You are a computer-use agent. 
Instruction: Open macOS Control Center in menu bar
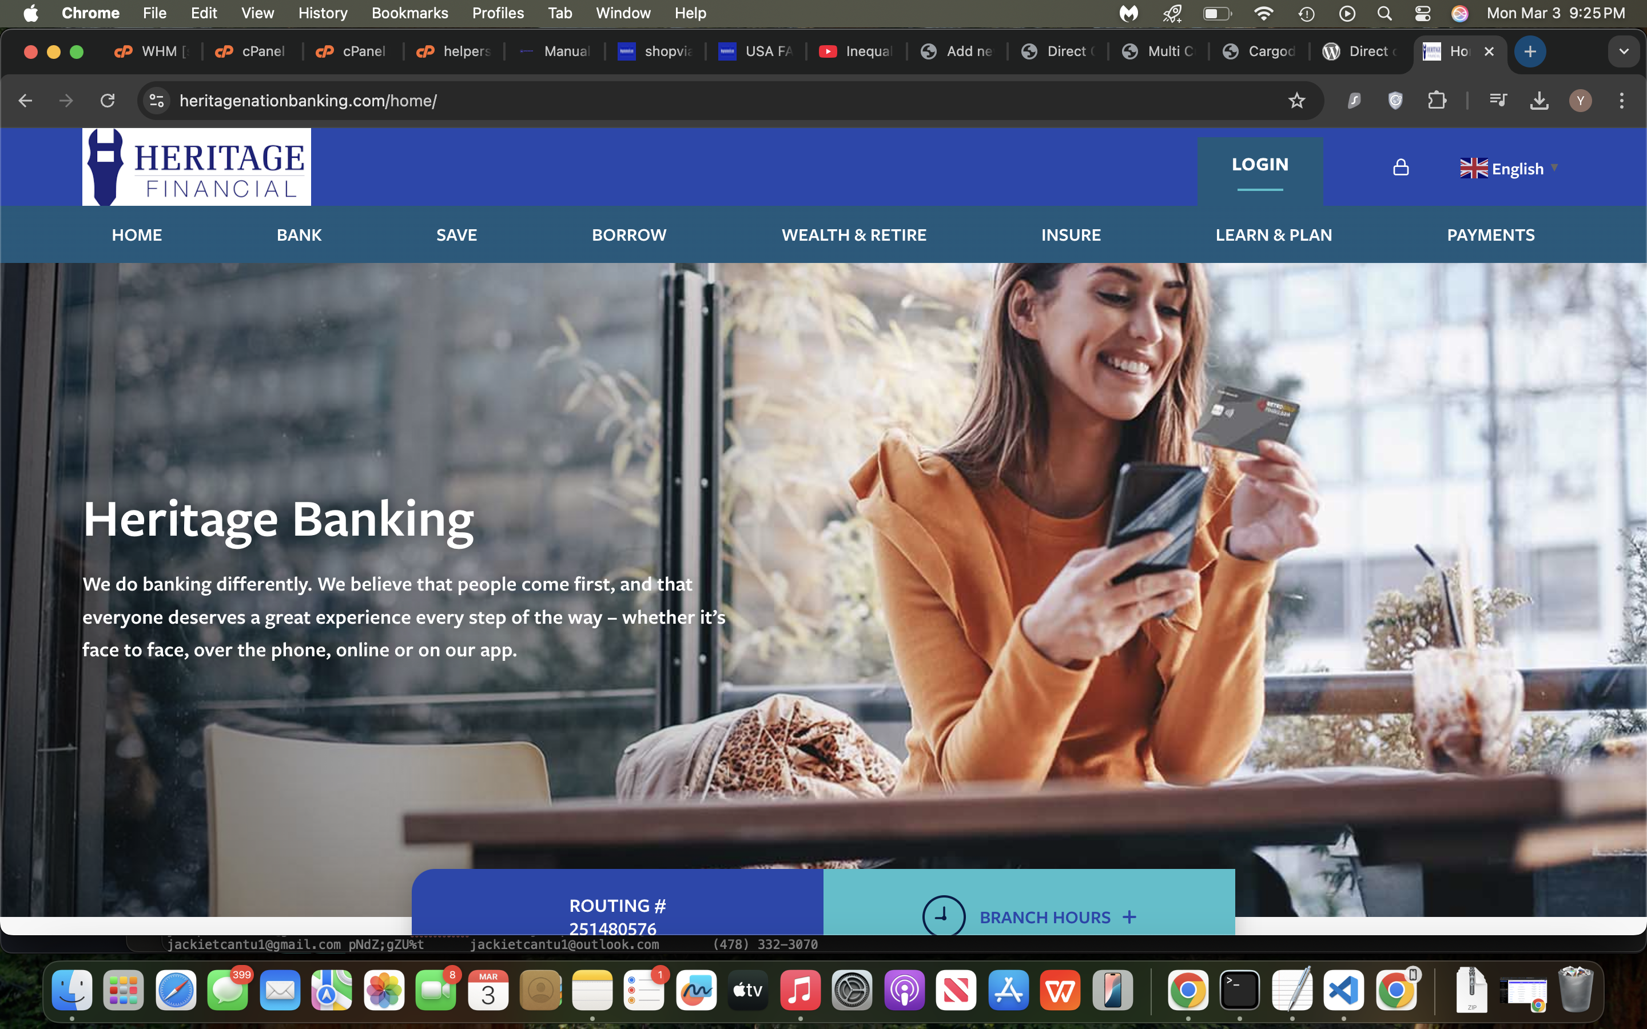[x=1422, y=14]
